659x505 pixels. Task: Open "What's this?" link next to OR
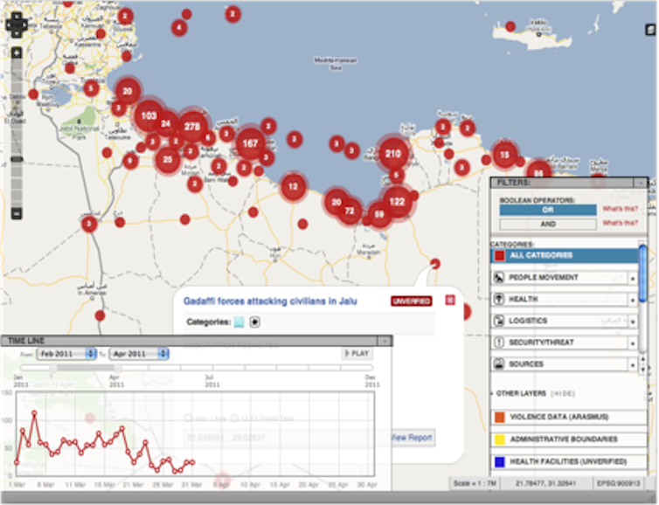[621, 209]
